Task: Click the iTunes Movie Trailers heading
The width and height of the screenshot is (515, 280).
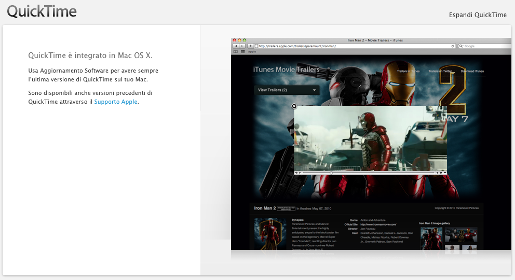Action: pyautogui.click(x=286, y=69)
